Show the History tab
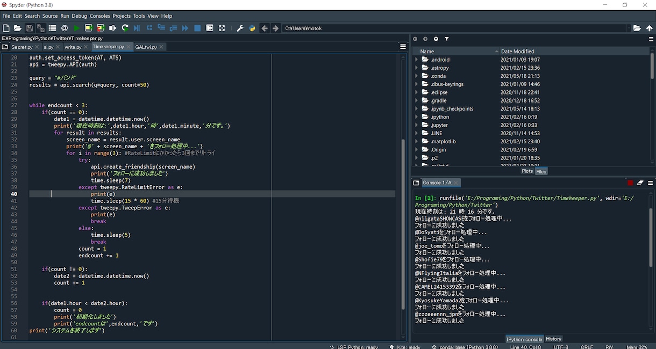This screenshot has height=349, width=656. 553,339
